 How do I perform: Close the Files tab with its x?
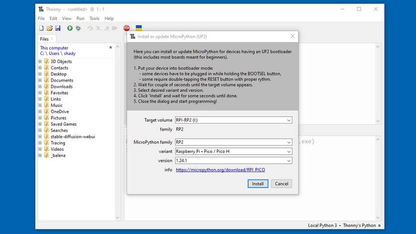52,39
